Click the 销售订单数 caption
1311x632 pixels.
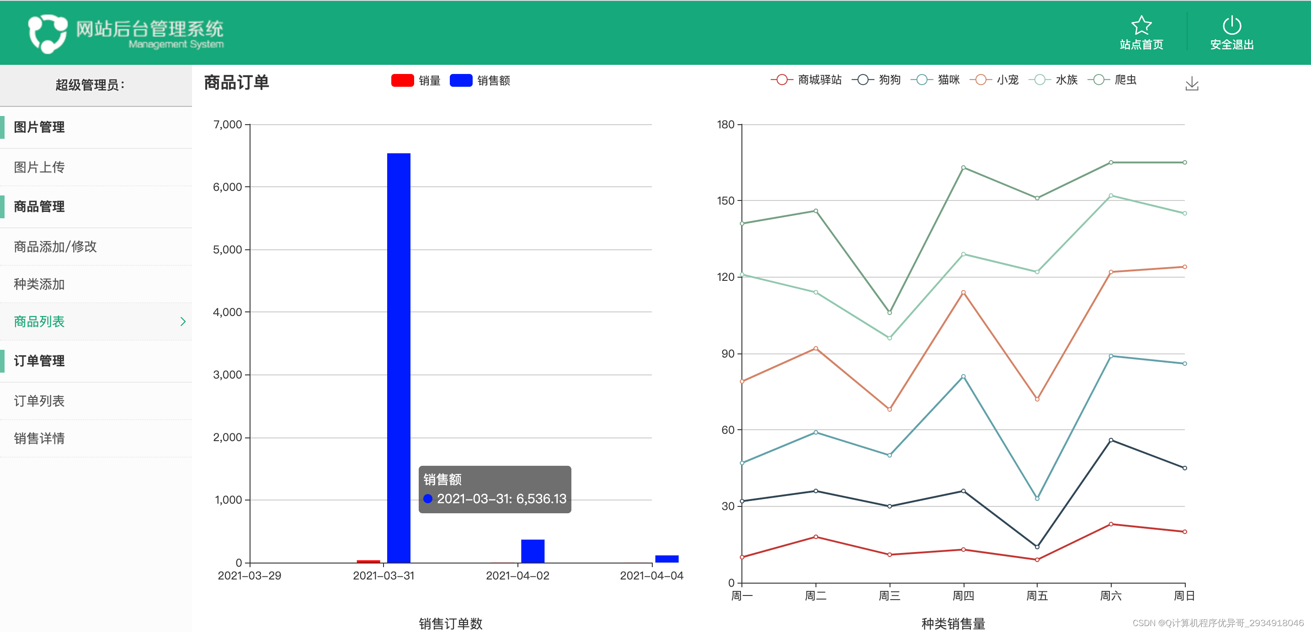pos(450,623)
